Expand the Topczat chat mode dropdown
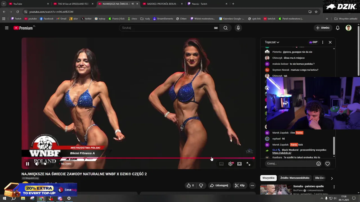Image resolution: width=360 pixels, height=202 pixels. point(272,42)
